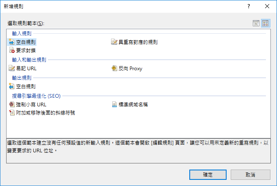Close the 新增規則 dialog
The image size is (277, 186).
(x=267, y=7)
